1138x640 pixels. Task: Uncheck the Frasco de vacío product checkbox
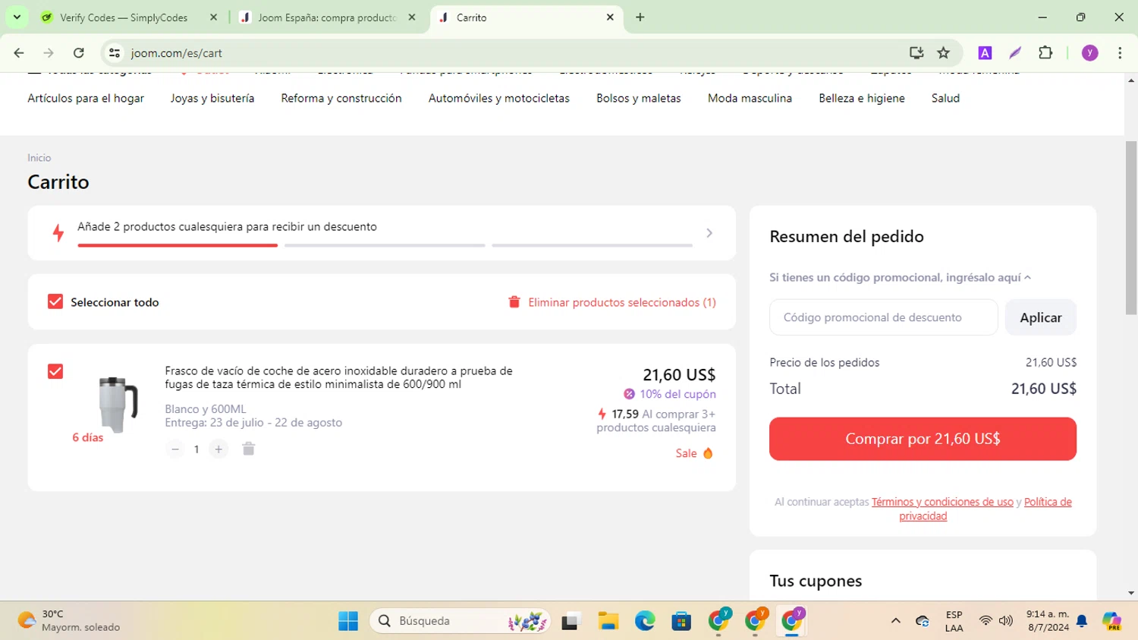tap(55, 371)
